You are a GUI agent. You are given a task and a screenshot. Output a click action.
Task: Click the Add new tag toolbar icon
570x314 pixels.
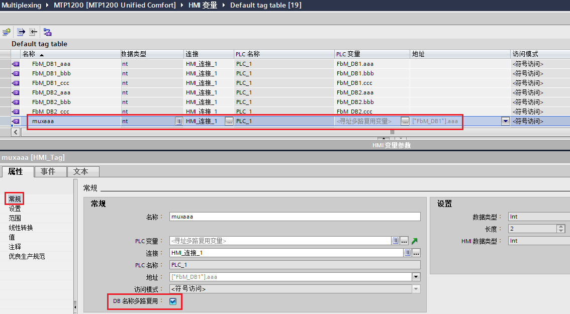[x=6, y=31]
